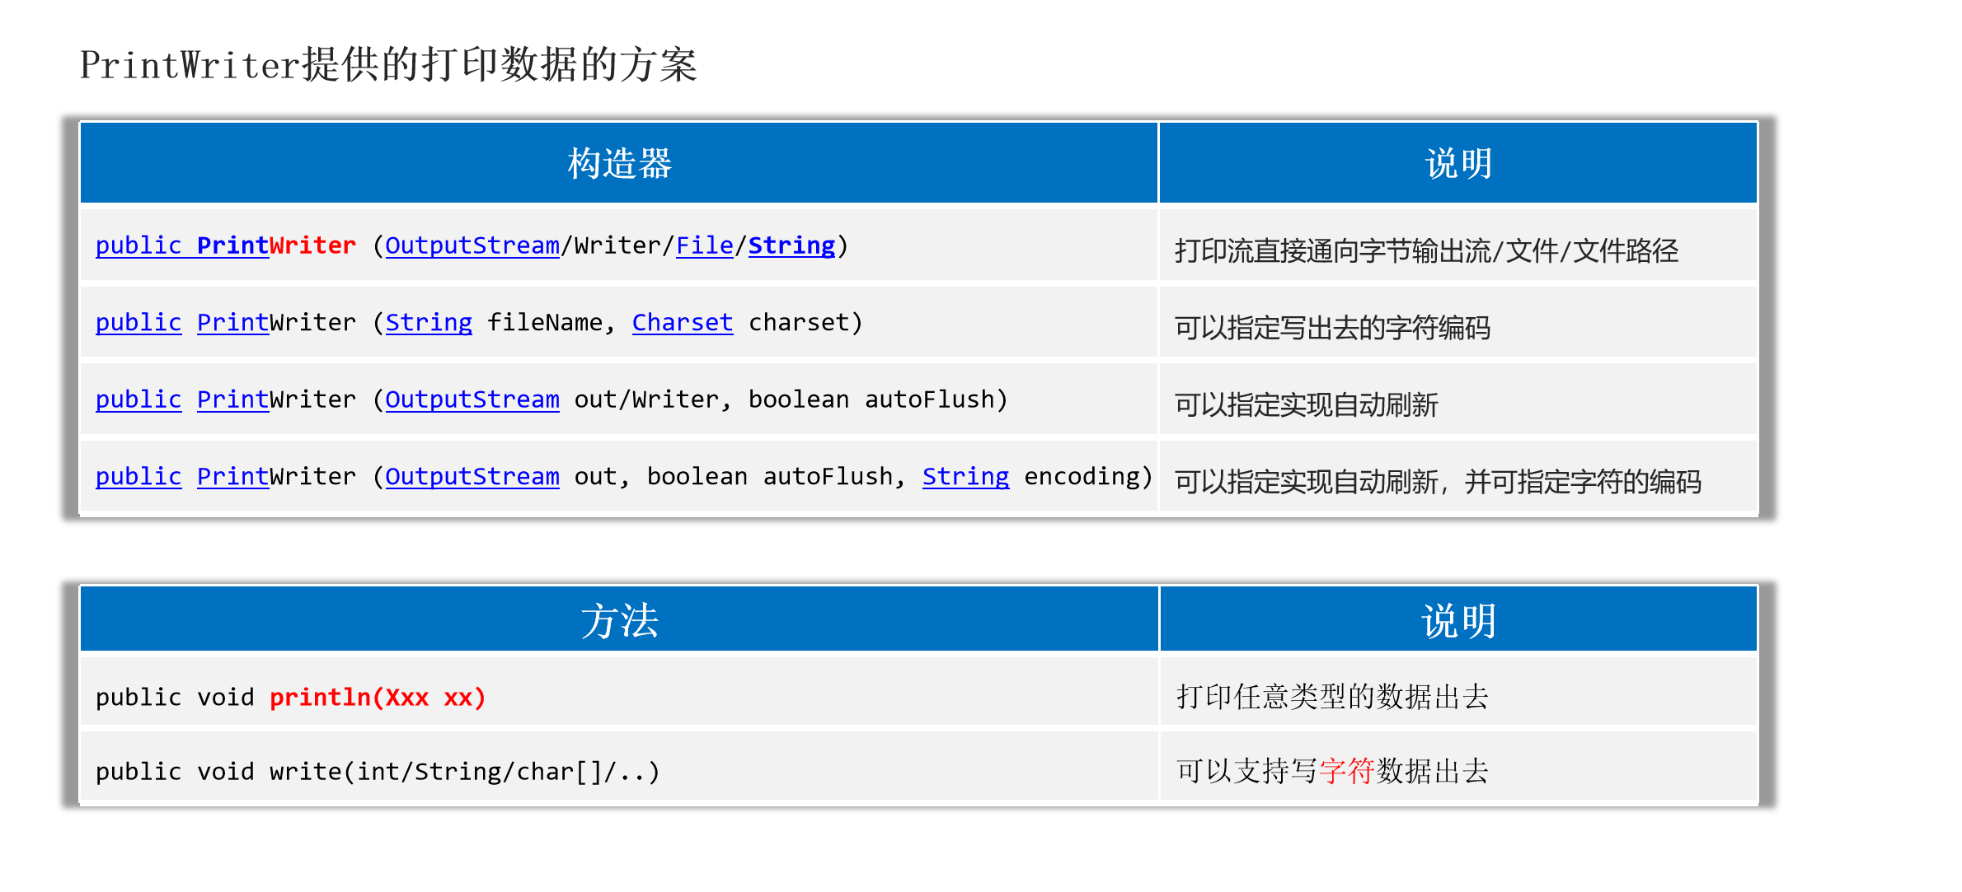This screenshot has height=892, width=1962.
Task: Click OutputStream link in first constructor row
Action: [472, 245]
